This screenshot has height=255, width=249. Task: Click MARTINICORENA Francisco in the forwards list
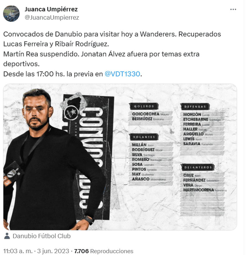click(x=205, y=190)
